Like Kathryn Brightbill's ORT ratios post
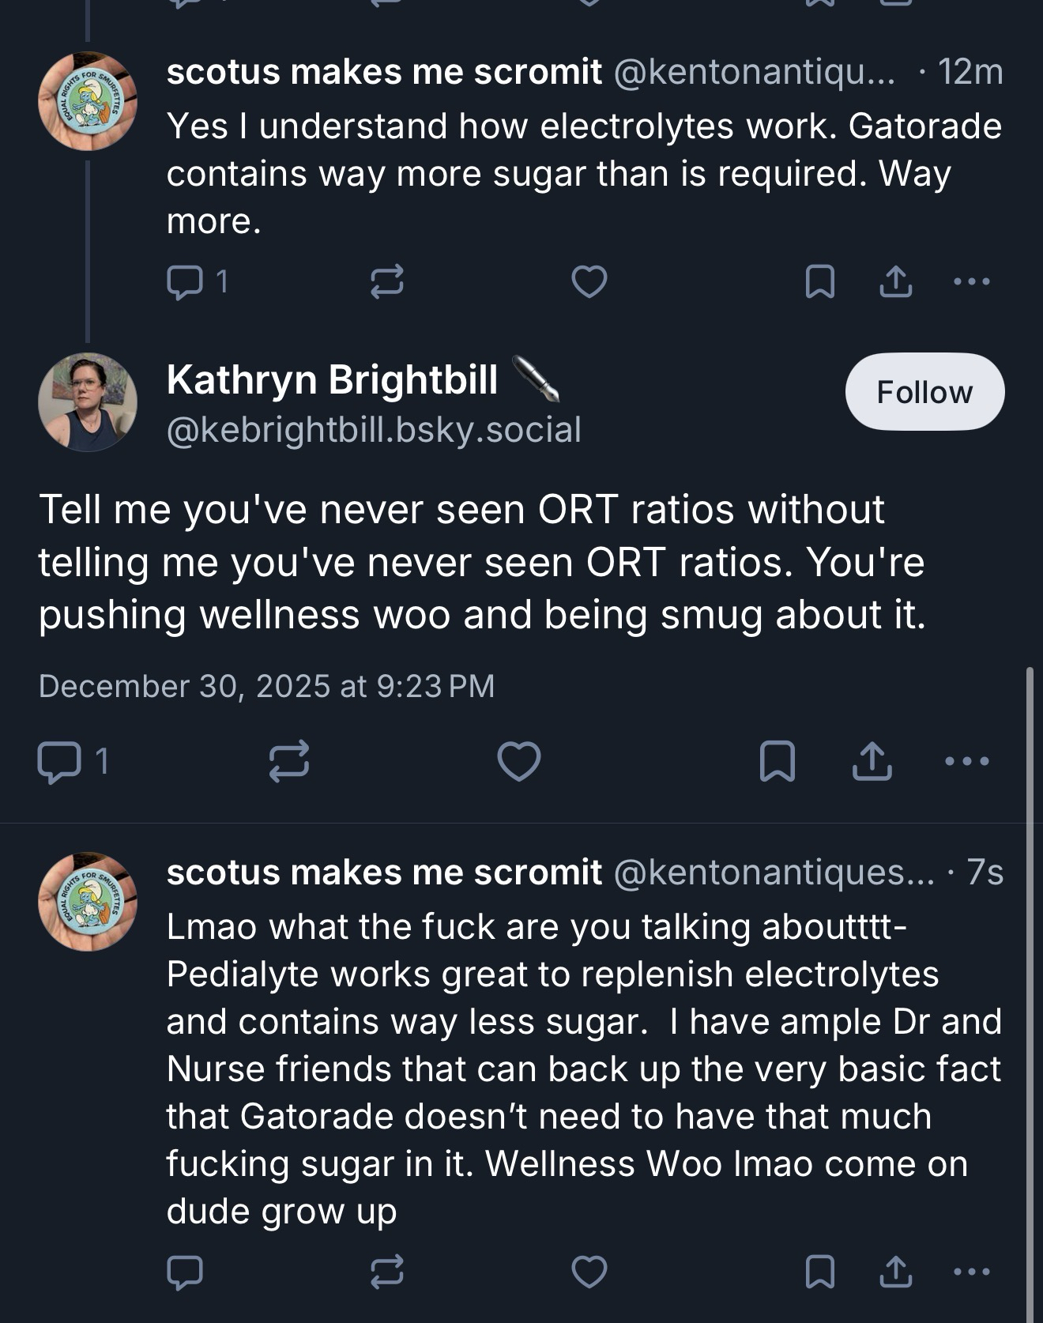Image resolution: width=1043 pixels, height=1323 pixels. pyautogui.click(x=518, y=761)
